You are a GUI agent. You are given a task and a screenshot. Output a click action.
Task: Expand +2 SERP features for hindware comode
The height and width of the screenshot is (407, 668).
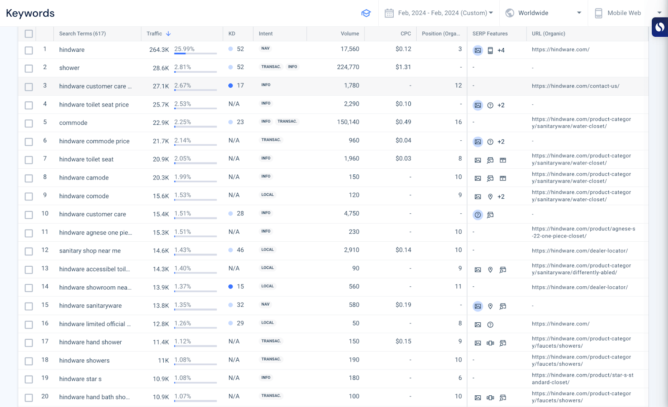pos(501,197)
